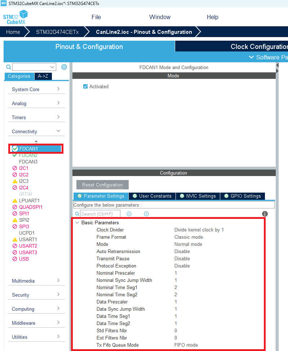Image resolution: width=288 pixels, height=351 pixels.
Task: Click the info icon in Configuration panel
Action: click(x=265, y=214)
